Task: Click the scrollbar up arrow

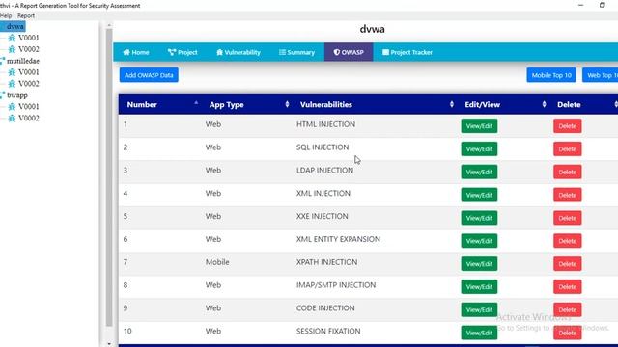Action: coord(109,25)
